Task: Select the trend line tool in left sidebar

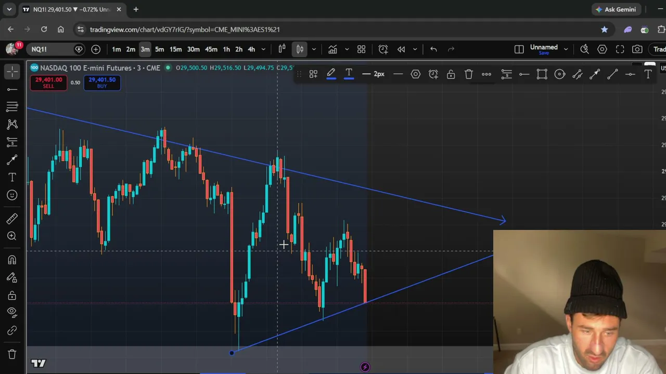Action: pos(12,89)
